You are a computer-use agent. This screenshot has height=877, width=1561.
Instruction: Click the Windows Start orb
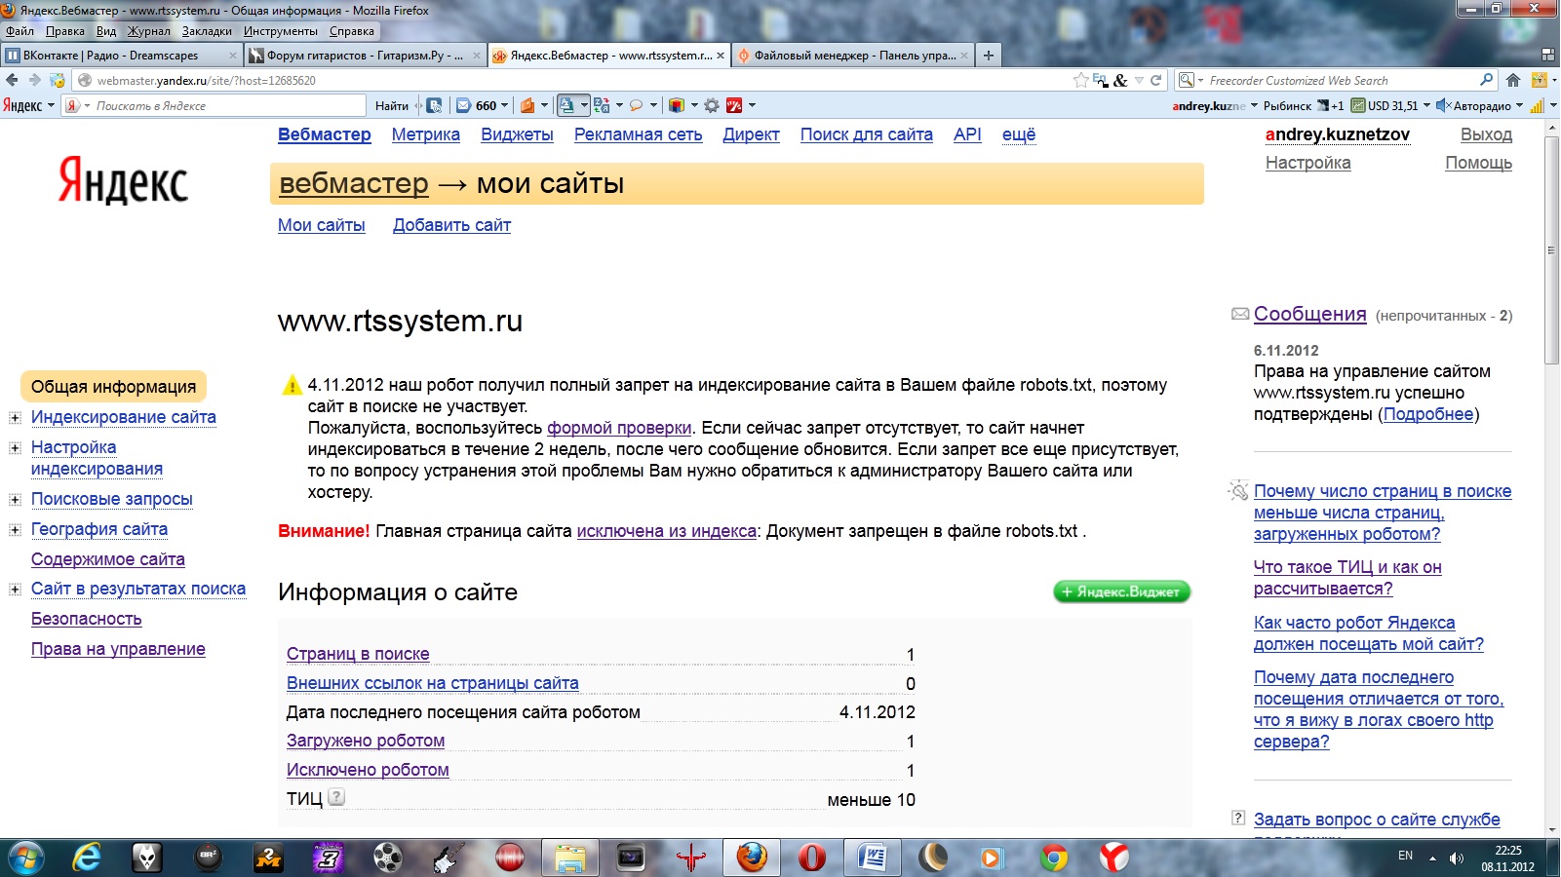pos(25,858)
